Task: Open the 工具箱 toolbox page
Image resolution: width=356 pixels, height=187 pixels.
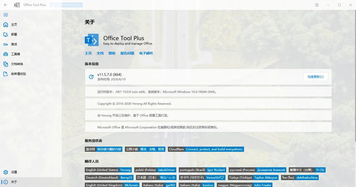Action: pos(31,54)
